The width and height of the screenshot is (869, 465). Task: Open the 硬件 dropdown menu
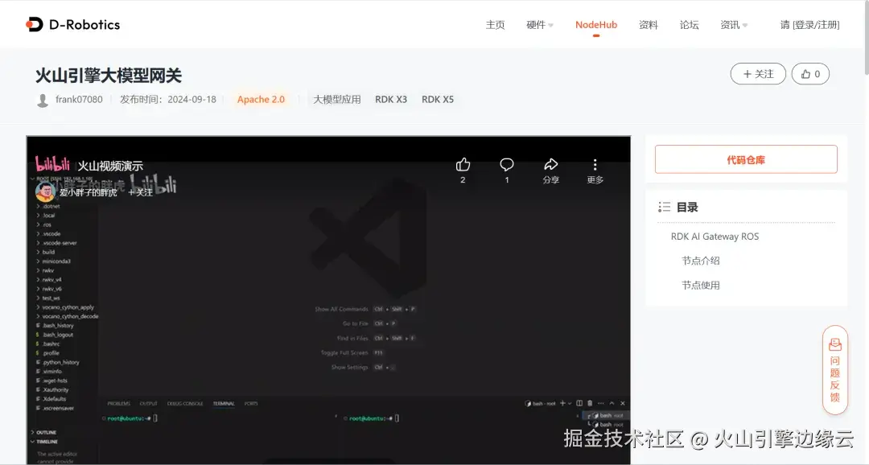(x=539, y=25)
